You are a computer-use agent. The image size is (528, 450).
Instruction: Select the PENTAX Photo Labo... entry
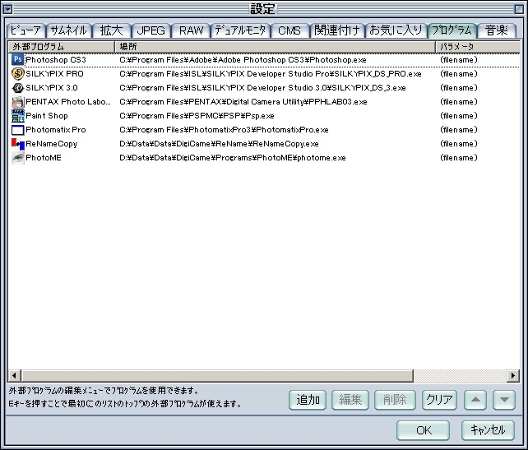(x=68, y=102)
